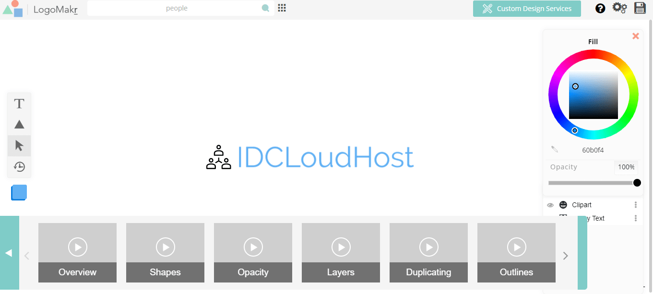This screenshot has height=294, width=653.
Task: Open the Text layer options menu
Action: pyautogui.click(x=636, y=219)
